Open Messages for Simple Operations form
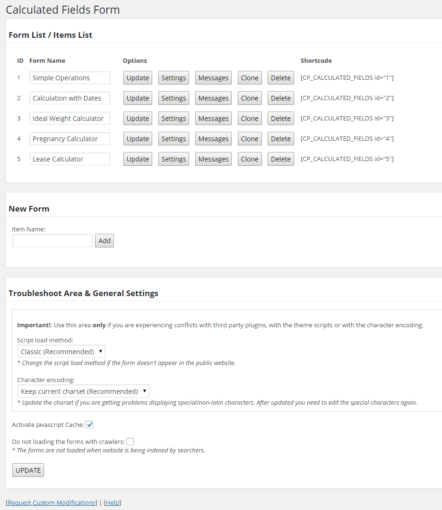 point(213,78)
